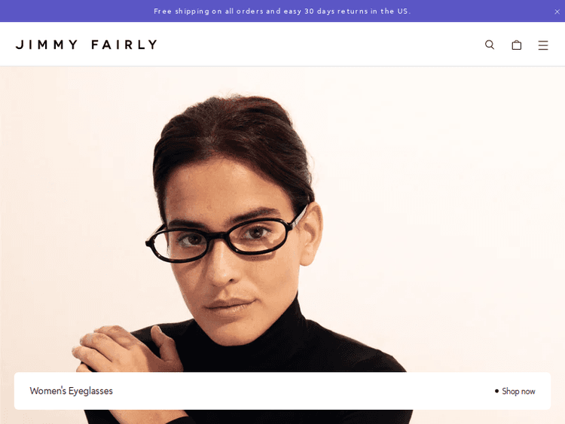Click the black dot beside Shop now
Image resolution: width=565 pixels, height=424 pixels.
point(496,391)
